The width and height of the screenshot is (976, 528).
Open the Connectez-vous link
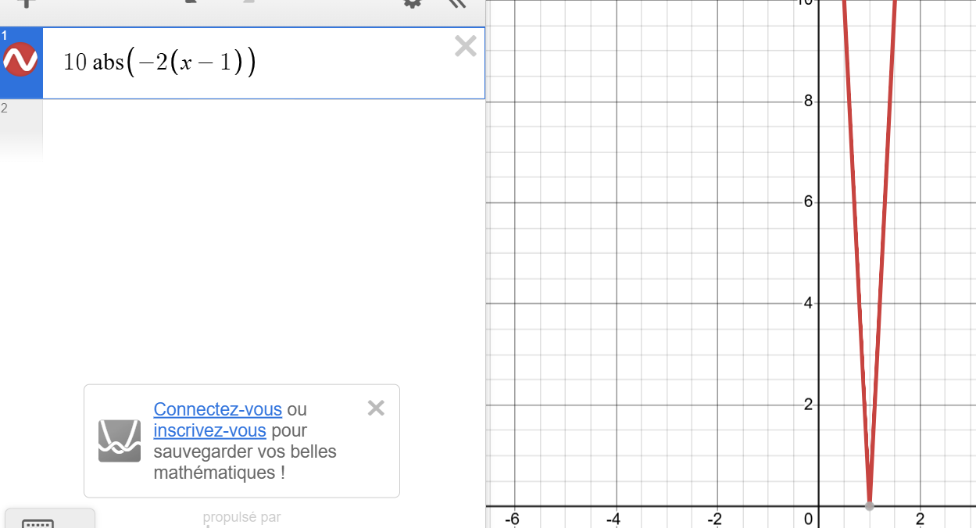click(217, 409)
